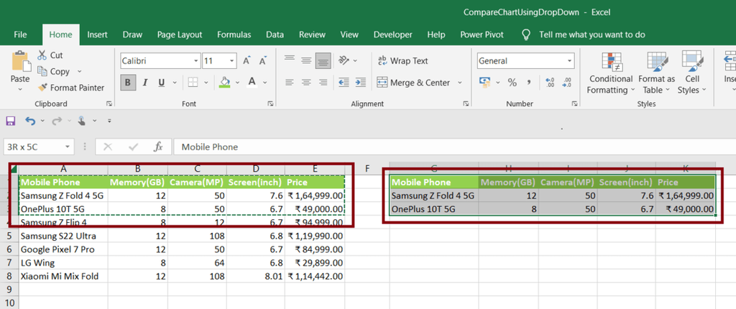Viewport: 736px width, 309px height.
Task: Top align cell contents
Action: pyautogui.click(x=290, y=60)
